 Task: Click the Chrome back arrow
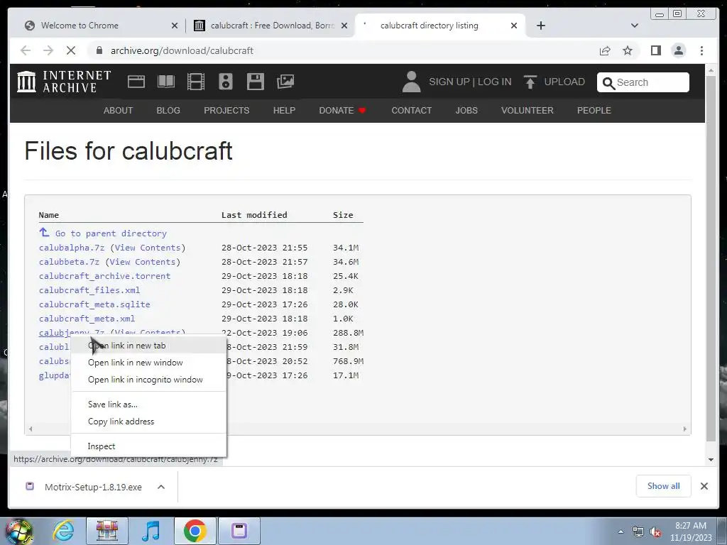[26, 50]
